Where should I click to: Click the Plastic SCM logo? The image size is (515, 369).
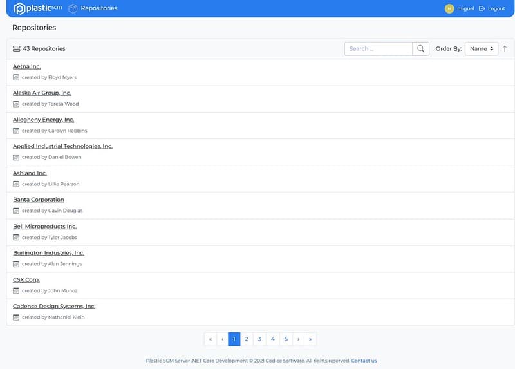37,8
